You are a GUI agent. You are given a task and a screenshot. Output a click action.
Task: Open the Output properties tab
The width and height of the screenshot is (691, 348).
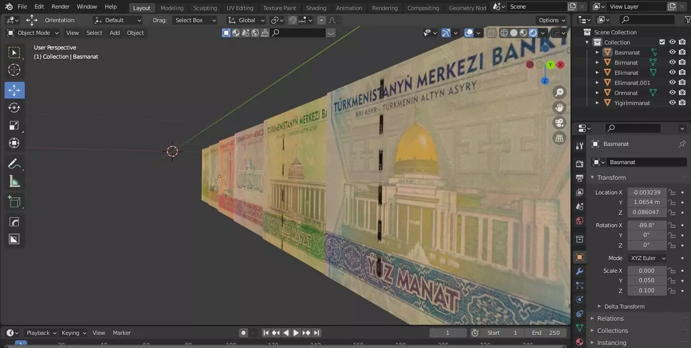click(x=580, y=178)
